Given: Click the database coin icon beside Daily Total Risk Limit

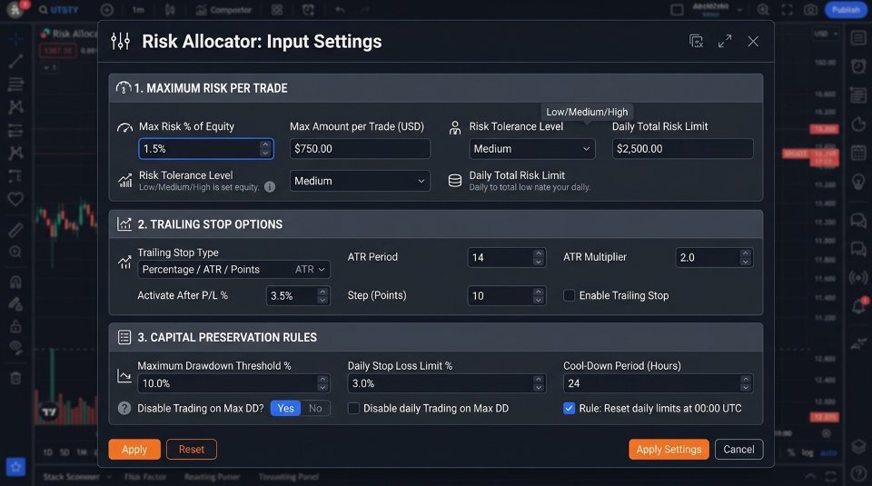Looking at the screenshot, I should point(455,181).
